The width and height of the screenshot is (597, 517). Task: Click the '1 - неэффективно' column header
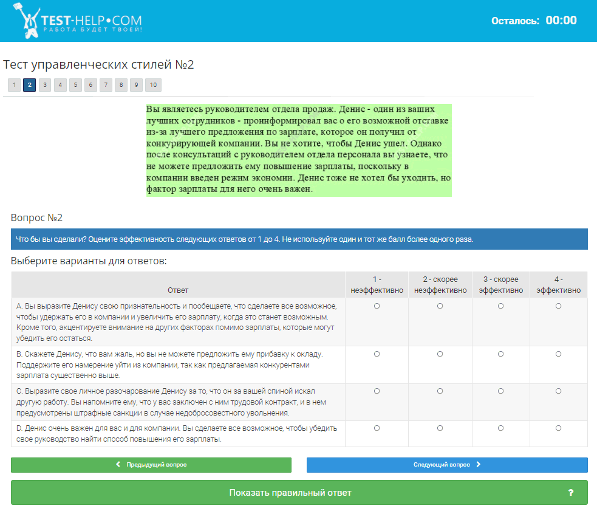(377, 284)
